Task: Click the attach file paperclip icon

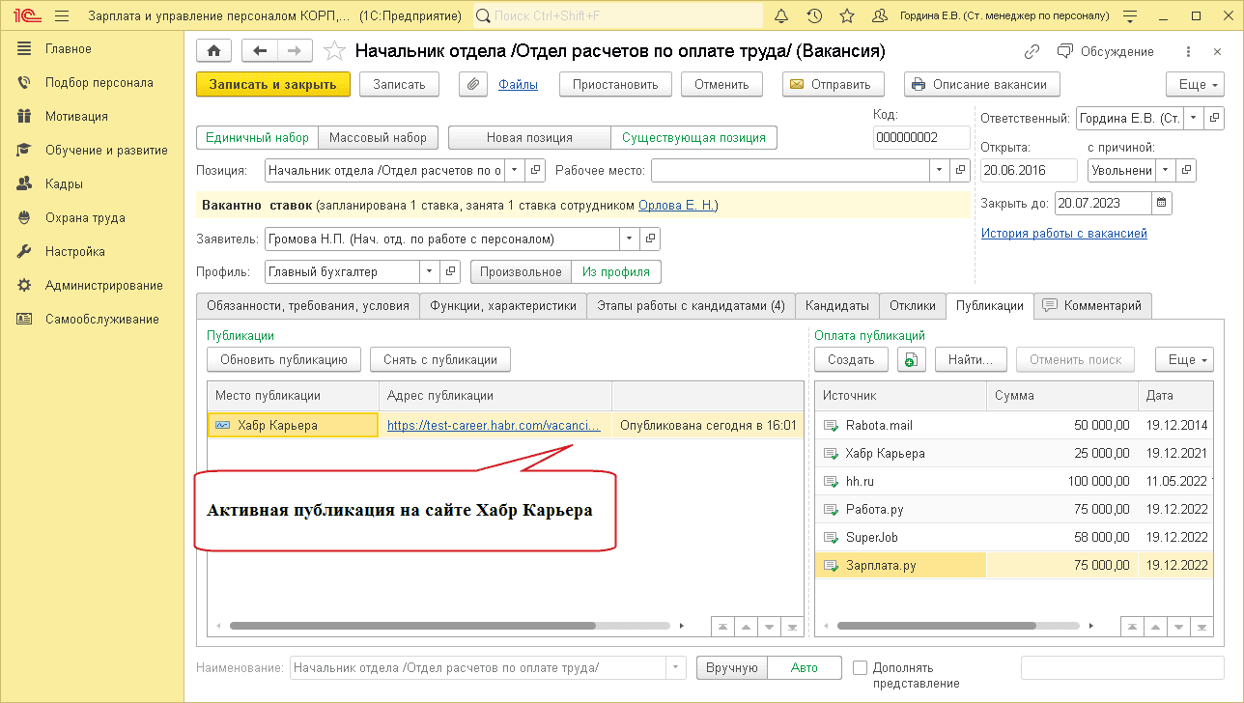Action: (x=472, y=84)
